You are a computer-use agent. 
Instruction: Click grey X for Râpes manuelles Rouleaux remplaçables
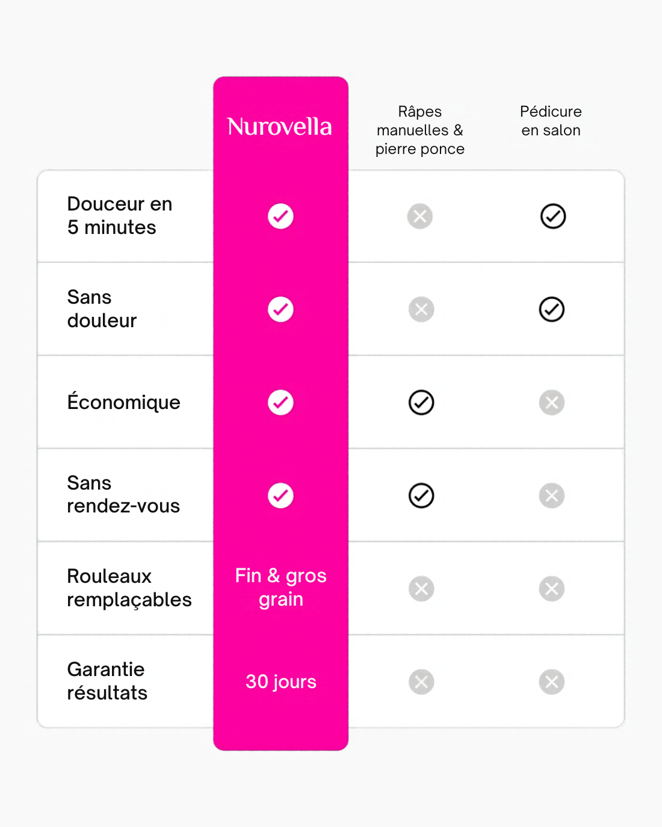(421, 589)
